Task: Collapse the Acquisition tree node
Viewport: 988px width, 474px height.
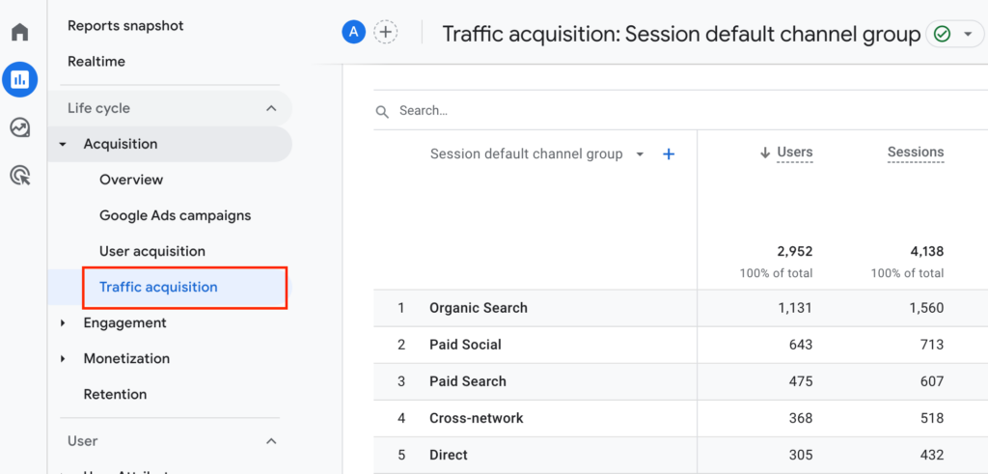Action: [x=63, y=145]
